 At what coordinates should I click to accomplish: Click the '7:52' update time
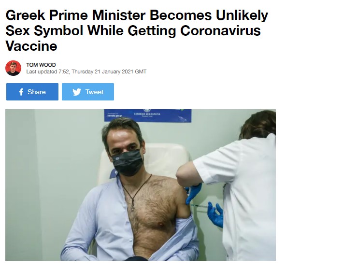pyautogui.click(x=64, y=71)
